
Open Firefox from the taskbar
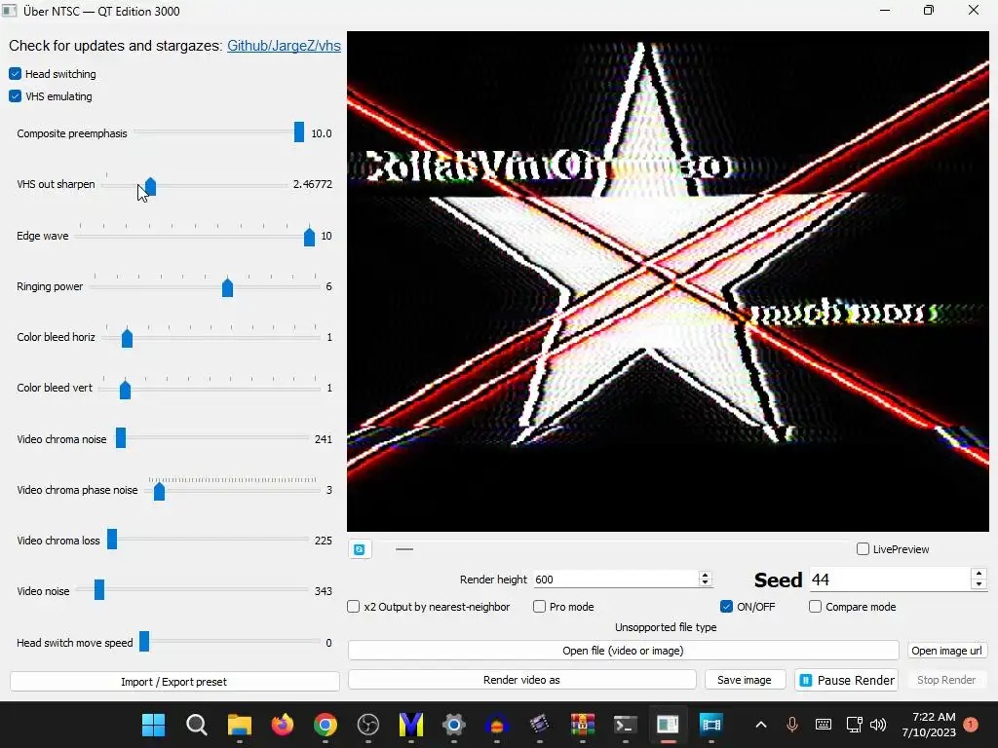click(x=282, y=725)
